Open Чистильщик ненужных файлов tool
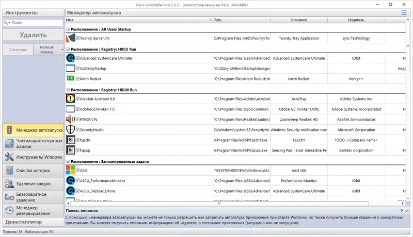413x237 pixels. [x=33, y=143]
